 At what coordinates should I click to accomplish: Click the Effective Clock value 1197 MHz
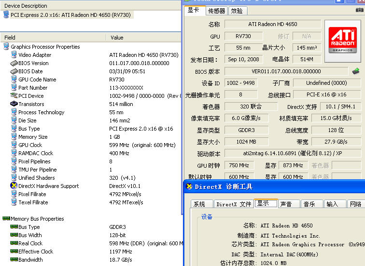click(x=121, y=252)
